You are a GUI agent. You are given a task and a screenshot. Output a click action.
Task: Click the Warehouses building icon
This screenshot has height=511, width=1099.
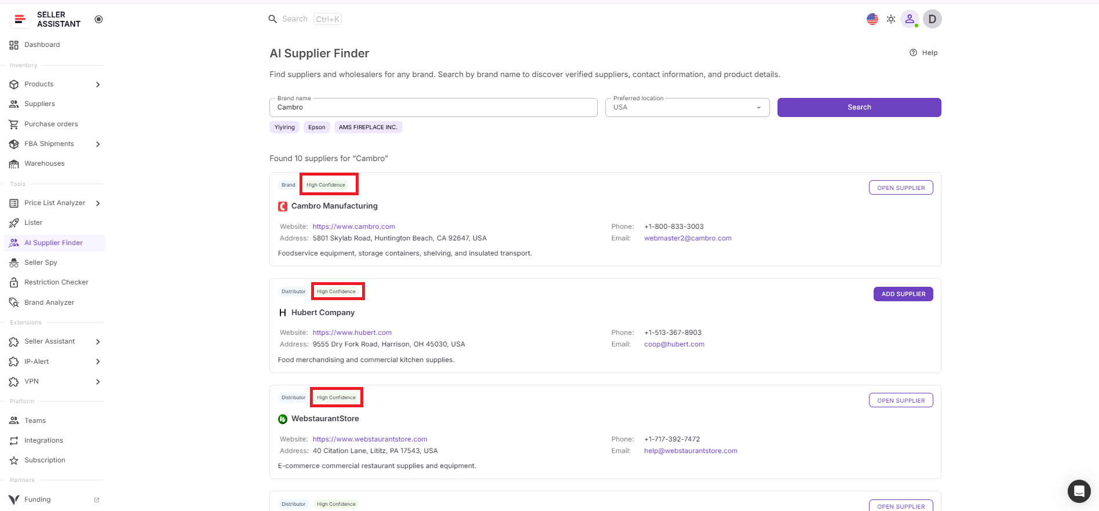pyautogui.click(x=14, y=164)
